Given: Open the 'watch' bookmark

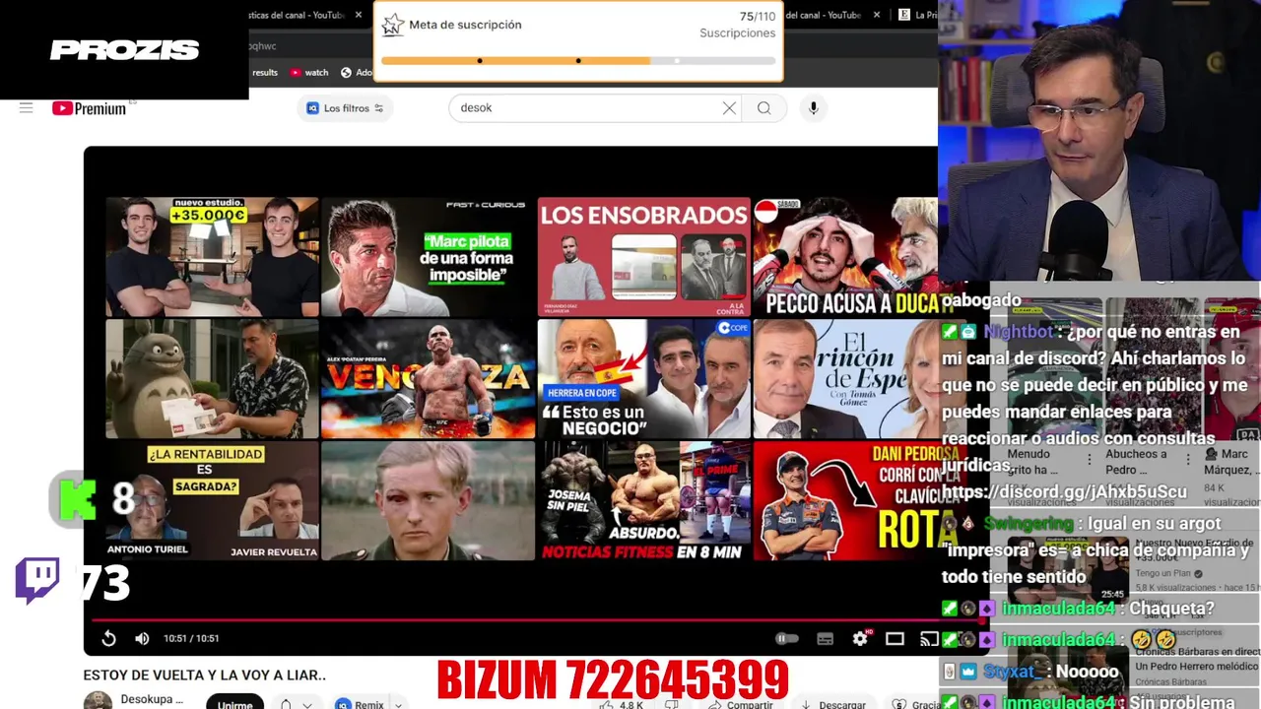Looking at the screenshot, I should 309,73.
